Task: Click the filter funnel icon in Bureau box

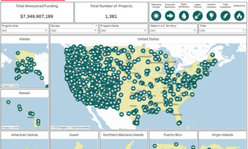Action: 93,26
